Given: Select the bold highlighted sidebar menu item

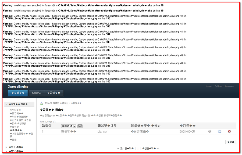Looking at the screenshot, I should click(x=16, y=130).
